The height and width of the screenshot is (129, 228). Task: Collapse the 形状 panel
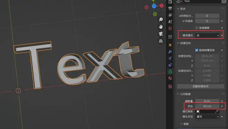pyautogui.click(x=178, y=9)
